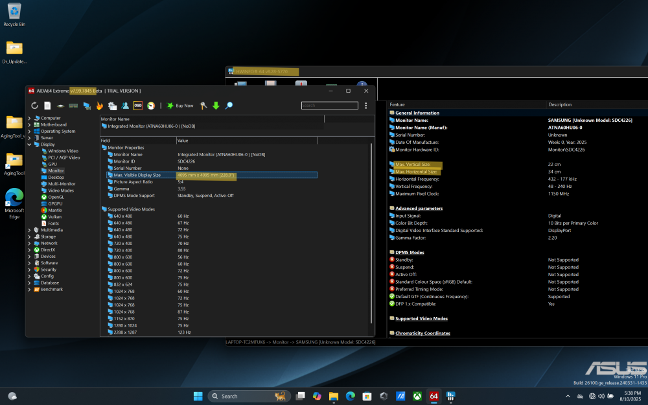Click Chromaticity Coordinates heading in HWiNFO

[422, 334]
